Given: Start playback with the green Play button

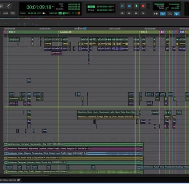Looking at the screenshot, I should 136,6.
